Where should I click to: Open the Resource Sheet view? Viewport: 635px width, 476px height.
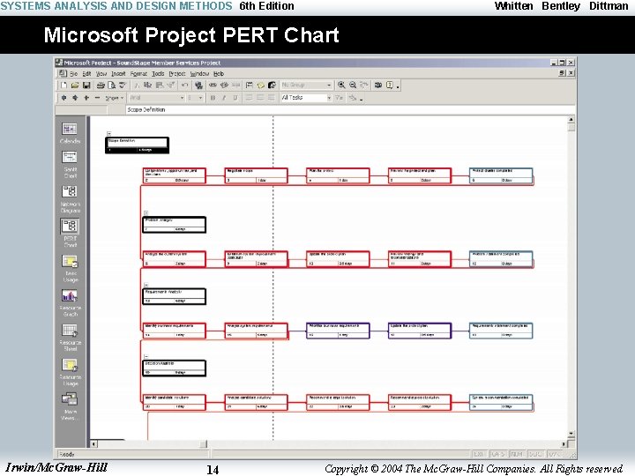pyautogui.click(x=70, y=338)
